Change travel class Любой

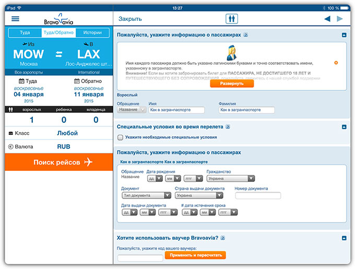coord(67,133)
